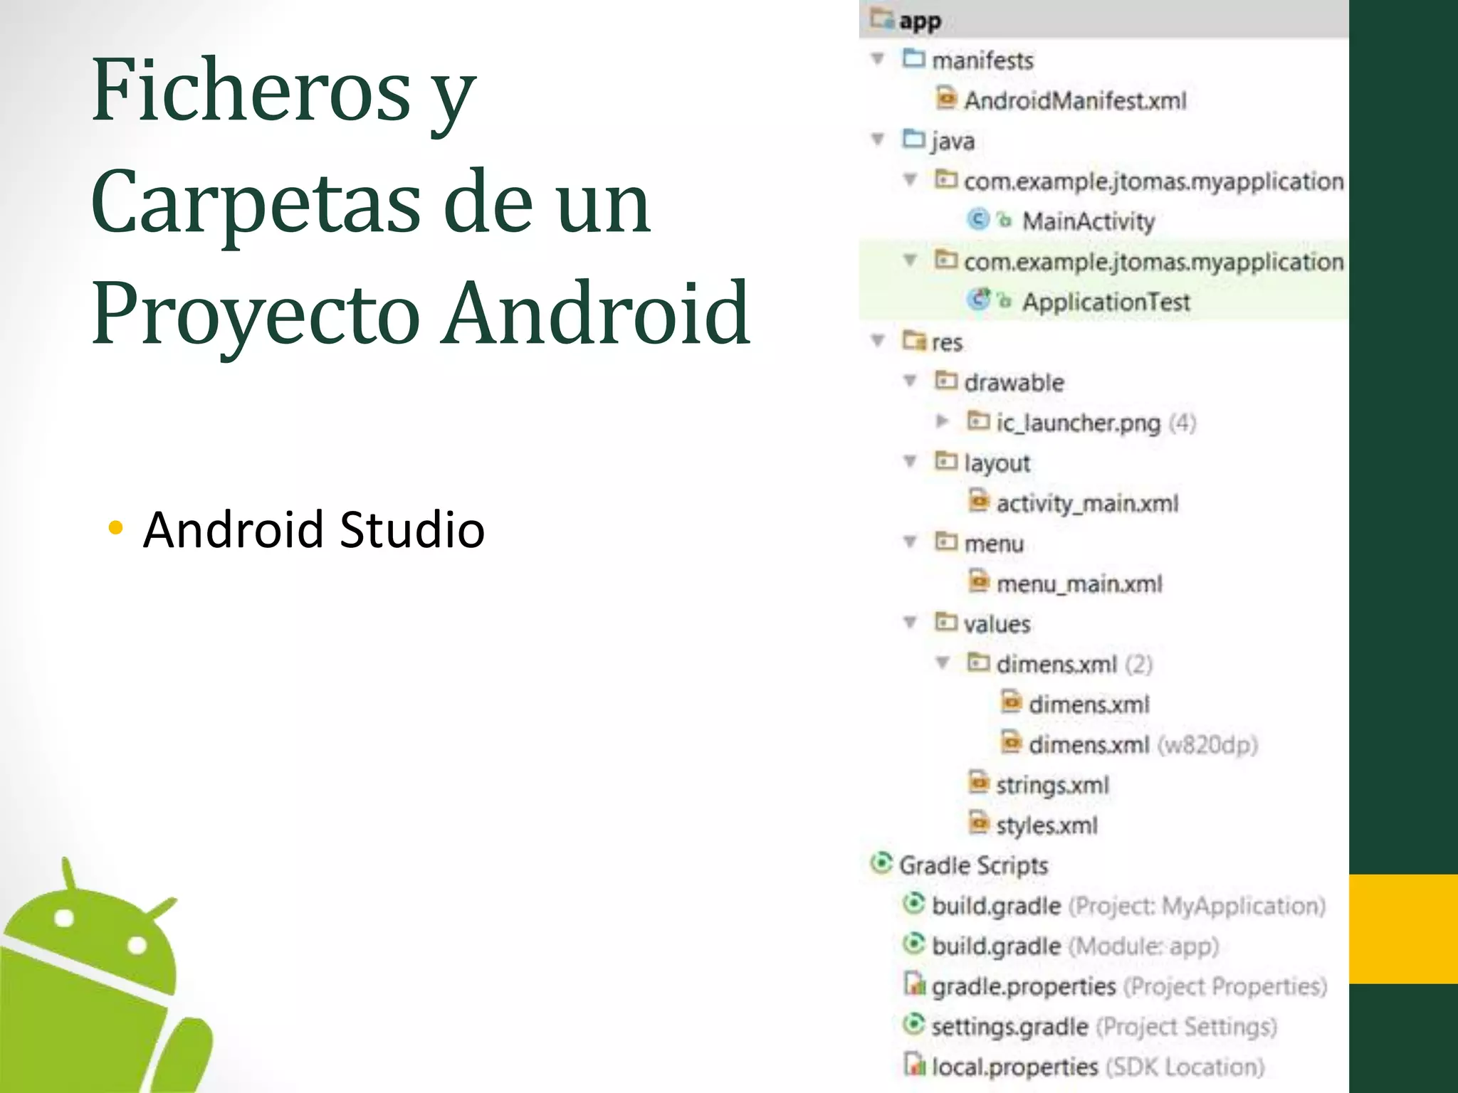Click the java folder icon
The width and height of the screenshot is (1458, 1093).
click(x=913, y=138)
